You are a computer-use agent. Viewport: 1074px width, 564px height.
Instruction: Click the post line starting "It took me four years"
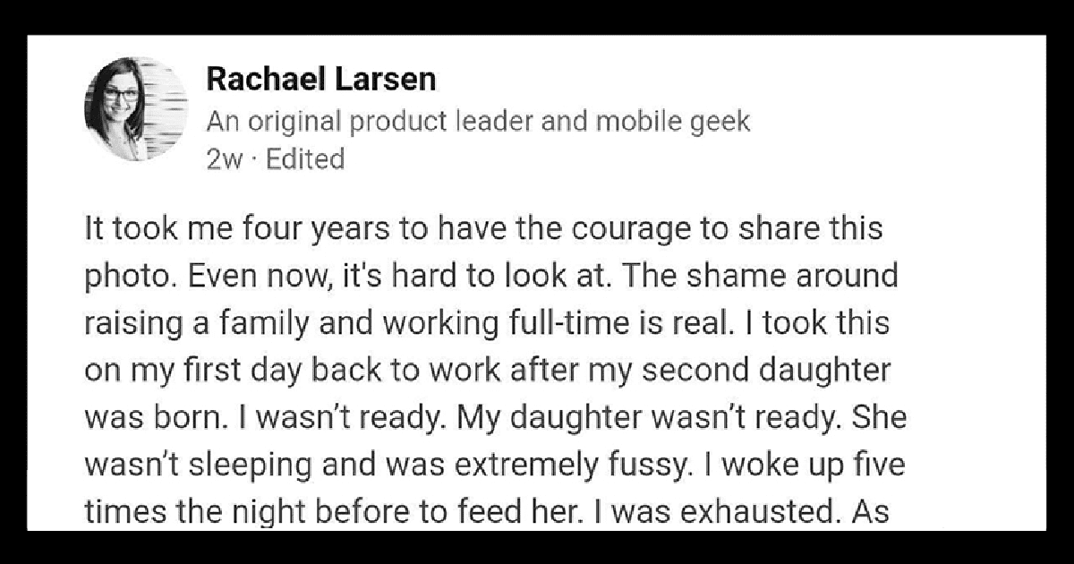(483, 228)
